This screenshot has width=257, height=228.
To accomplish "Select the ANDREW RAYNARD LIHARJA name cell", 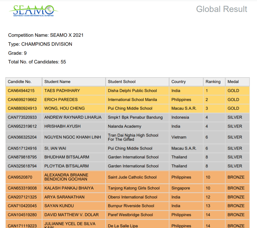I will [x=73, y=117].
